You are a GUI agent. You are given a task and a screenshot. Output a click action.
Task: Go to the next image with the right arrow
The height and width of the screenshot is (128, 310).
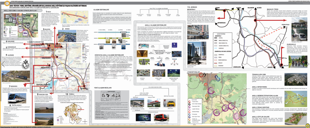pyautogui.click(x=308, y=64)
